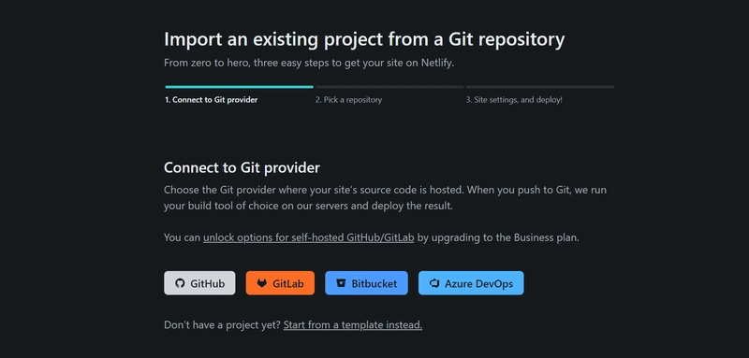Click the Choose the Git provider description paragraph
Image resolution: width=749 pixels, height=358 pixels.
click(385, 198)
